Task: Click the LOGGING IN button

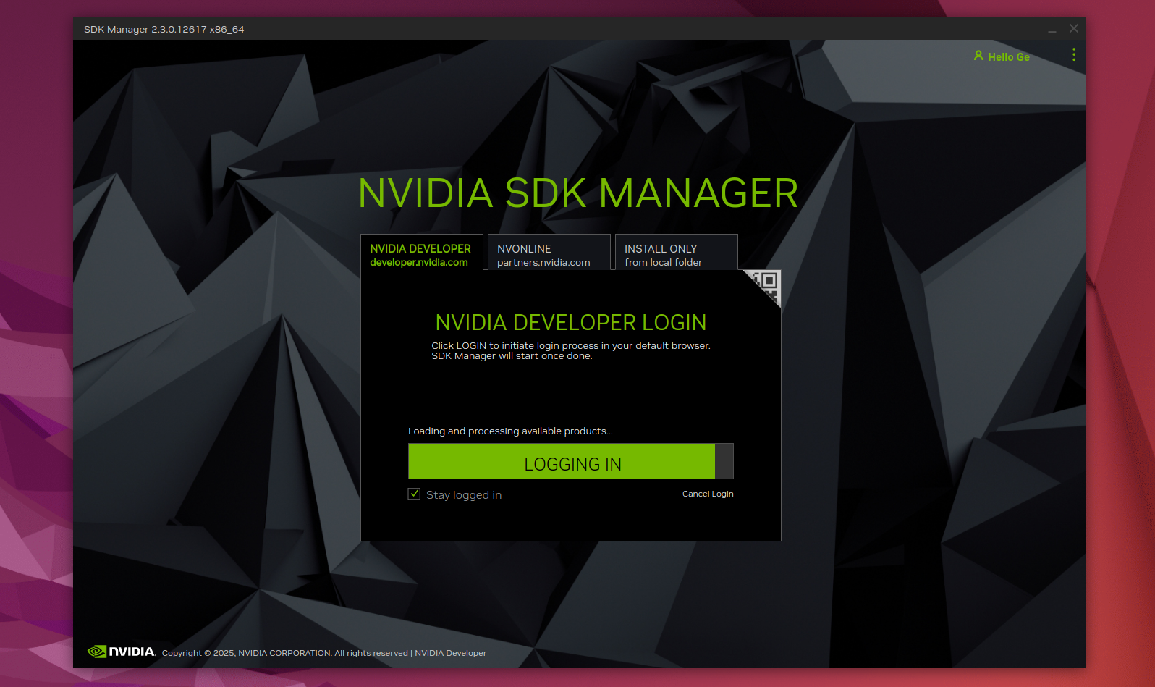Action: pos(571,461)
